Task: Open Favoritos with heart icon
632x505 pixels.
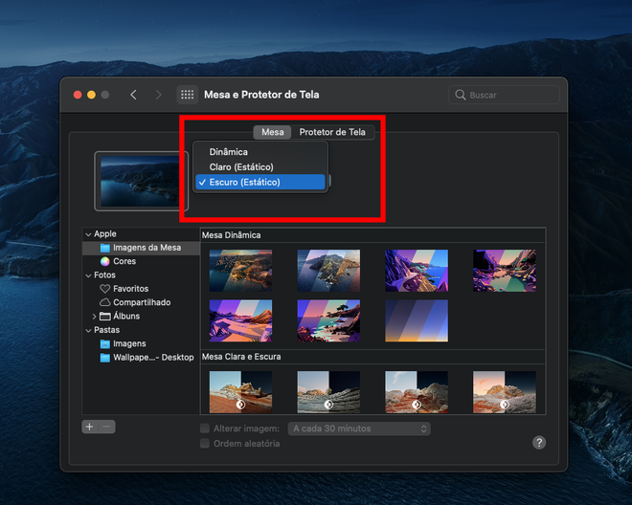Action: coord(124,289)
